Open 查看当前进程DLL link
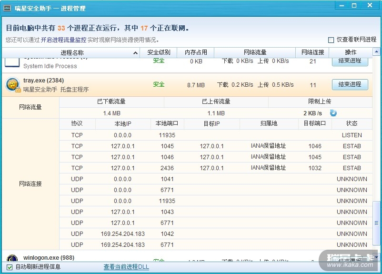Screen dimensions: 382x274 click(x=126, y=267)
